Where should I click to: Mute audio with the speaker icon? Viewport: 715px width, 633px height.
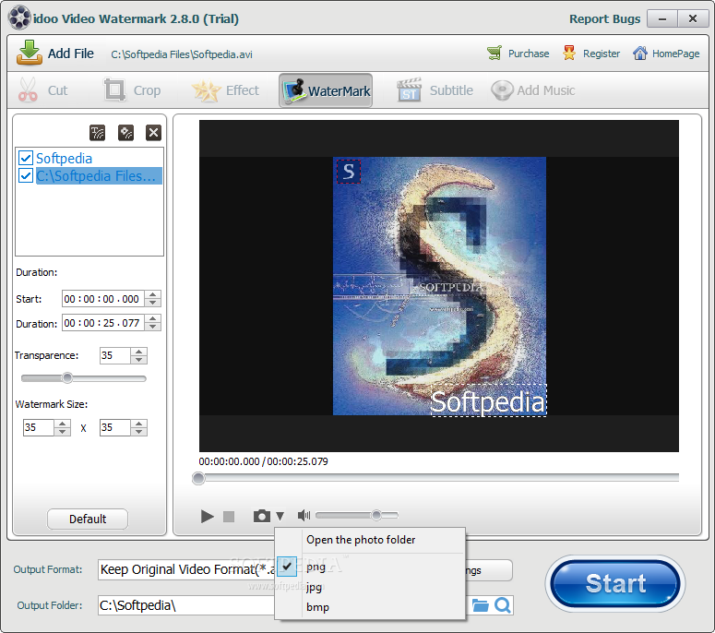304,515
